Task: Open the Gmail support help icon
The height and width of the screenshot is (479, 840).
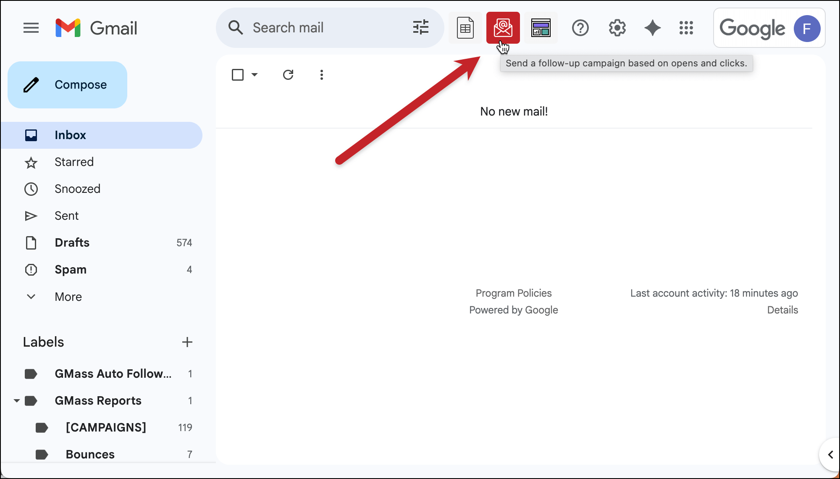Action: coord(580,28)
